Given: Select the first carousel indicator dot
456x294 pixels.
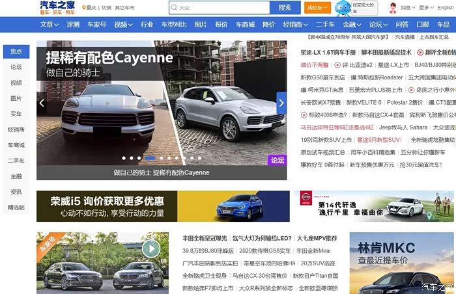Looking at the screenshot, I should click(124, 157).
